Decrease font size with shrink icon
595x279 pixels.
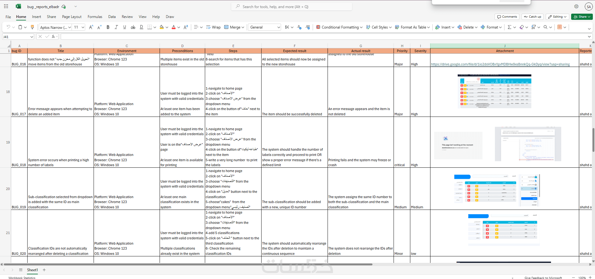(99, 27)
